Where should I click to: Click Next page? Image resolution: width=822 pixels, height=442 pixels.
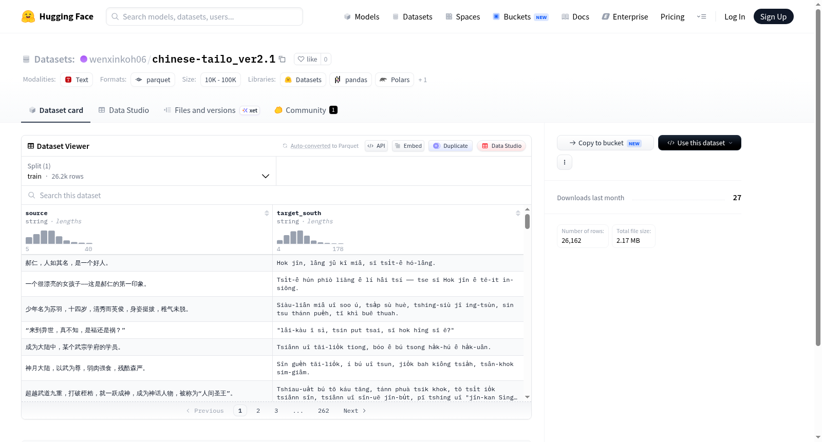click(354, 411)
